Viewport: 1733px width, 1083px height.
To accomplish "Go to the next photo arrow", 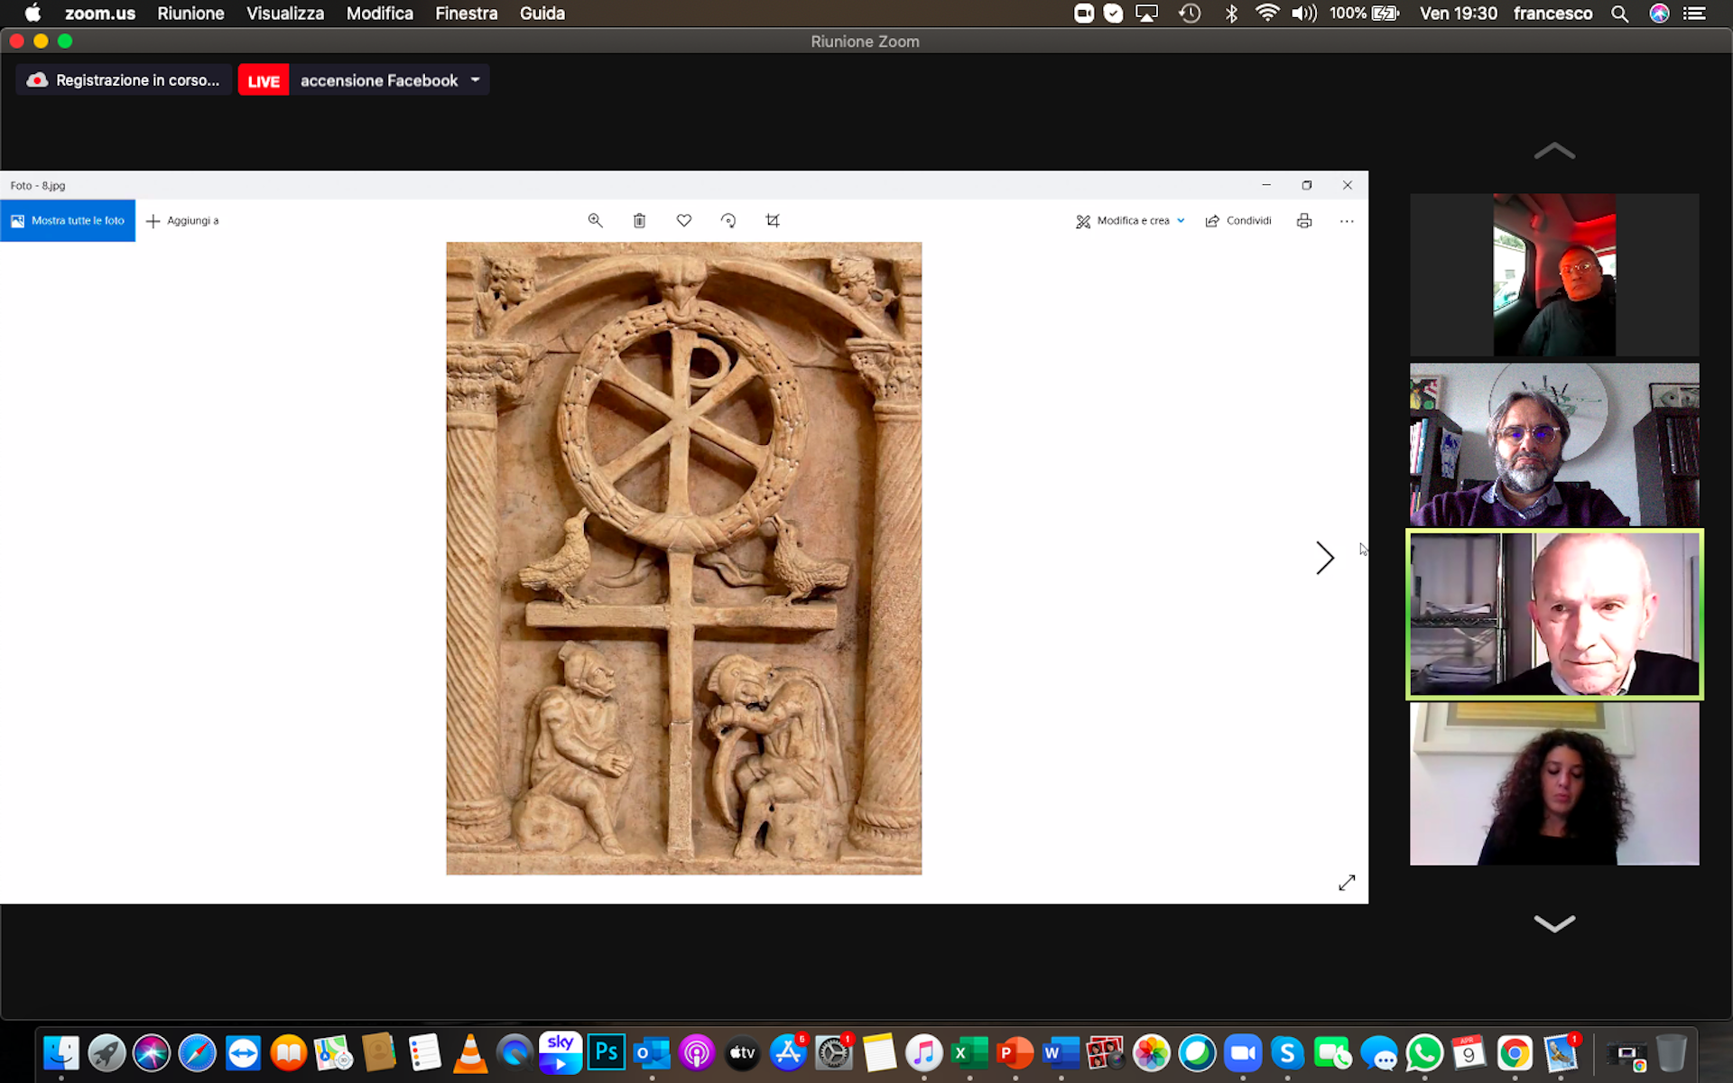I will pyautogui.click(x=1324, y=558).
